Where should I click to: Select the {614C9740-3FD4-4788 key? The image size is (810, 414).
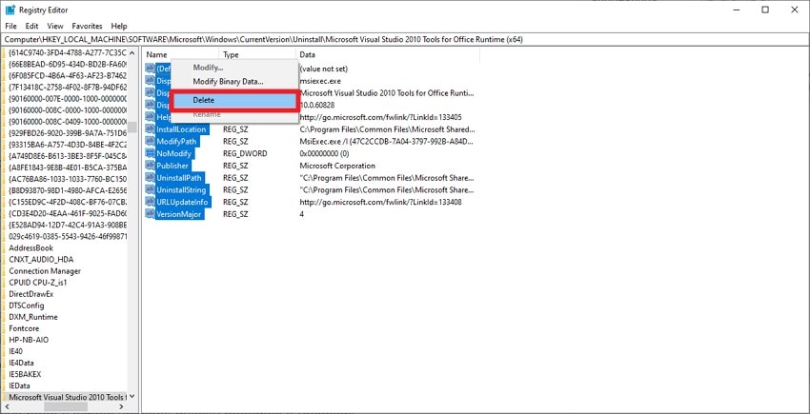click(67, 52)
